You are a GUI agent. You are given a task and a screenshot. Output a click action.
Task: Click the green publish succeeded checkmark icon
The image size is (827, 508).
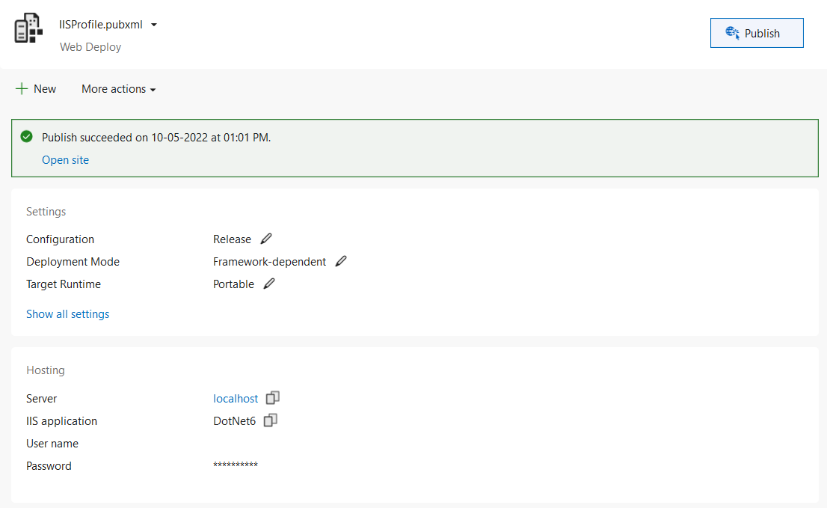pyautogui.click(x=27, y=137)
